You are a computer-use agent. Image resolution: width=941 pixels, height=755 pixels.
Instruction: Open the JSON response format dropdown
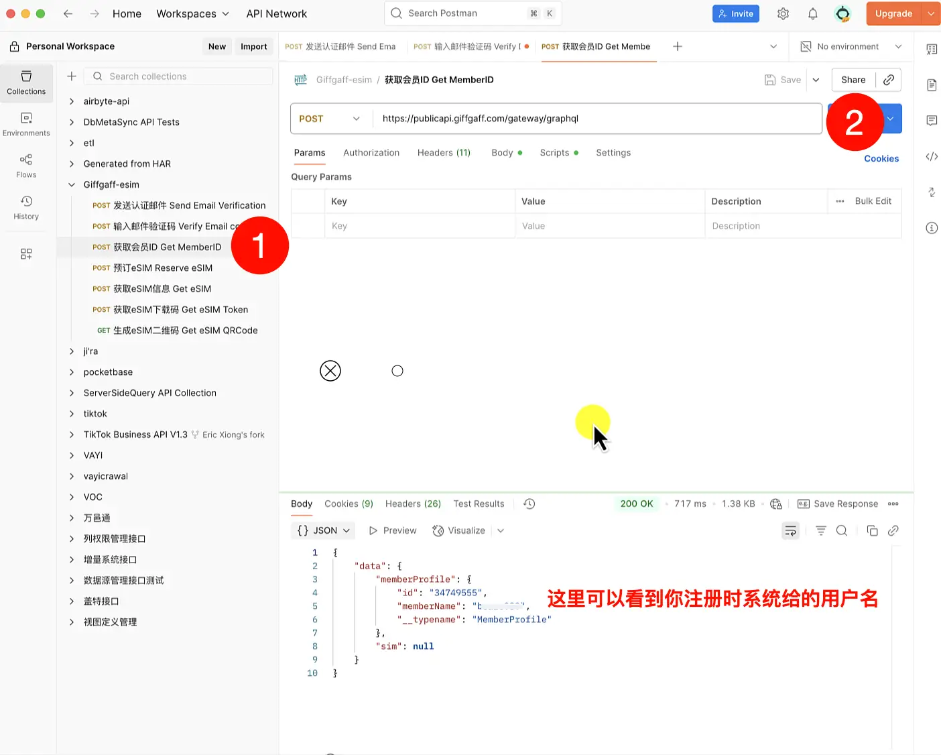[324, 530]
